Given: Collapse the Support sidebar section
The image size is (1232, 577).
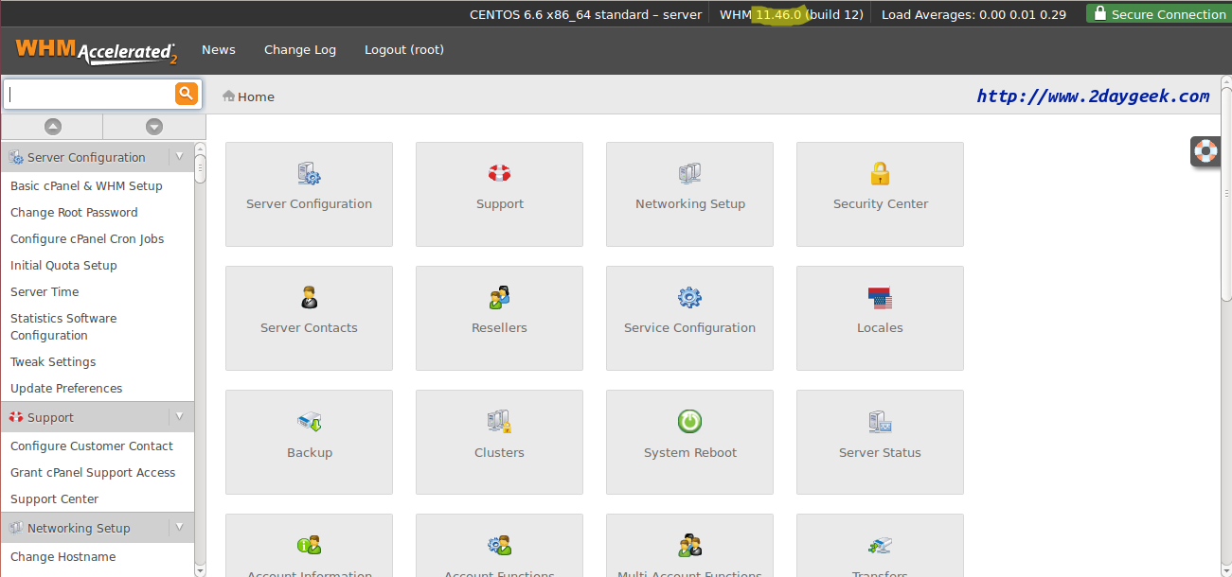Looking at the screenshot, I should point(179,417).
